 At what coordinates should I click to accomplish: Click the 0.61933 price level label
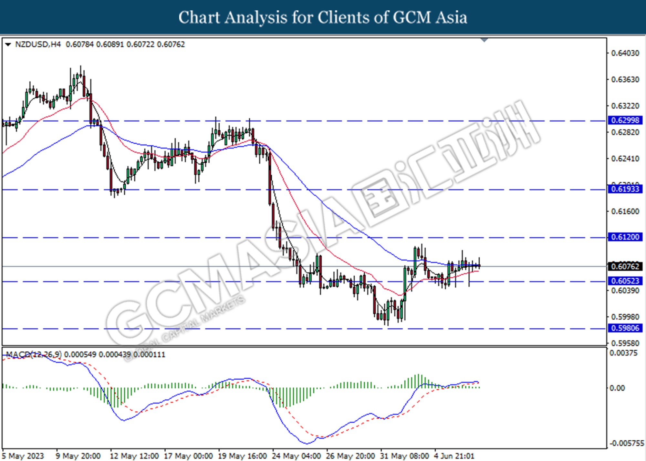point(625,189)
